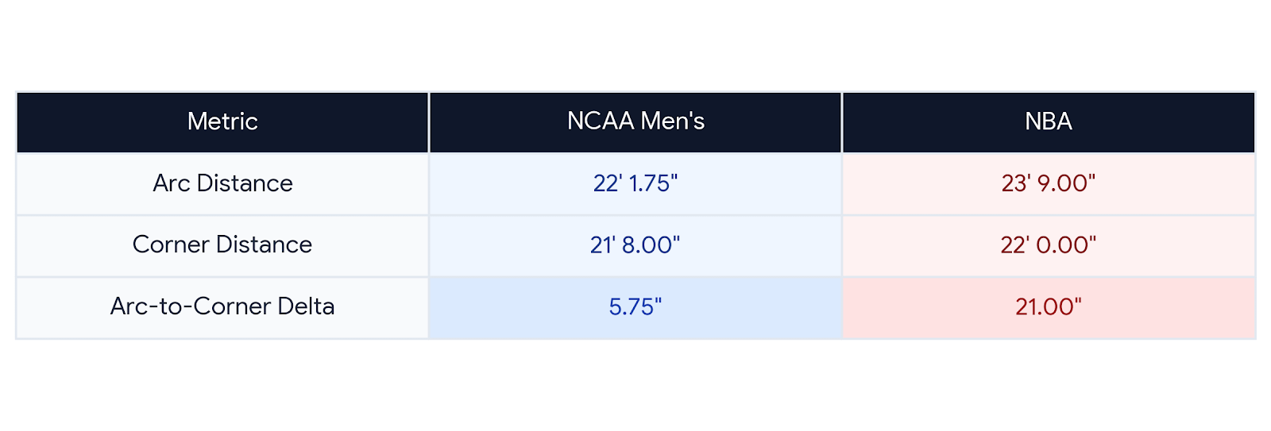Select the Arc Distance row label
This screenshot has height=431, width=1271.
pyautogui.click(x=222, y=183)
